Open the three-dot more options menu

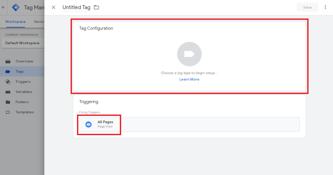(325, 7)
